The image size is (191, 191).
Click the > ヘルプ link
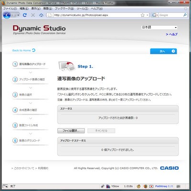click(x=171, y=34)
